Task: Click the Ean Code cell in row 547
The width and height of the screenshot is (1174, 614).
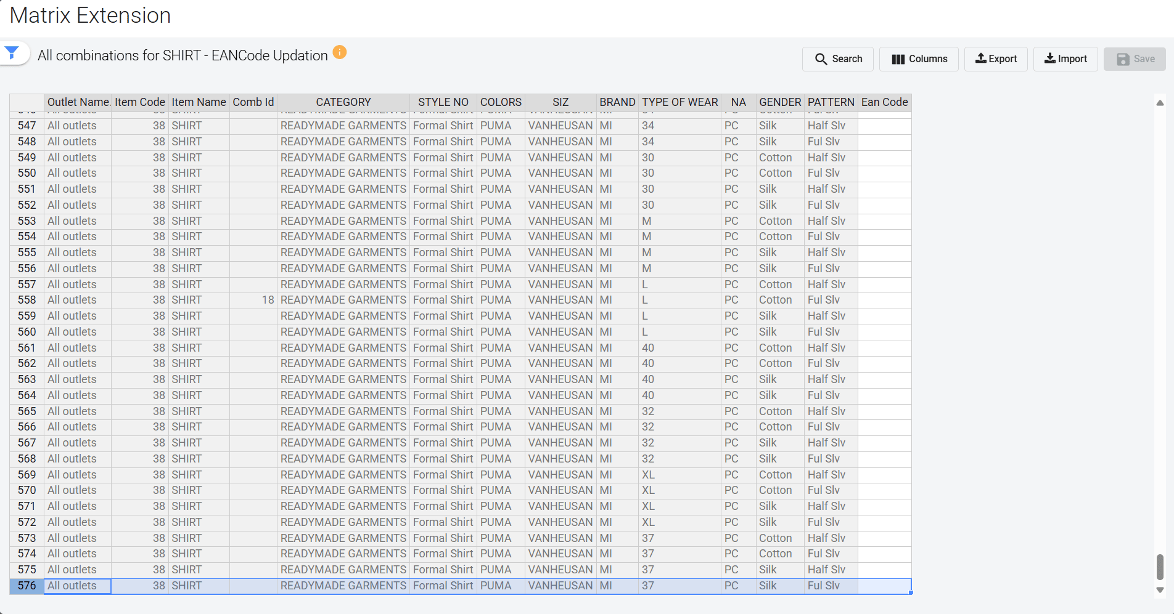Action: [x=885, y=126]
